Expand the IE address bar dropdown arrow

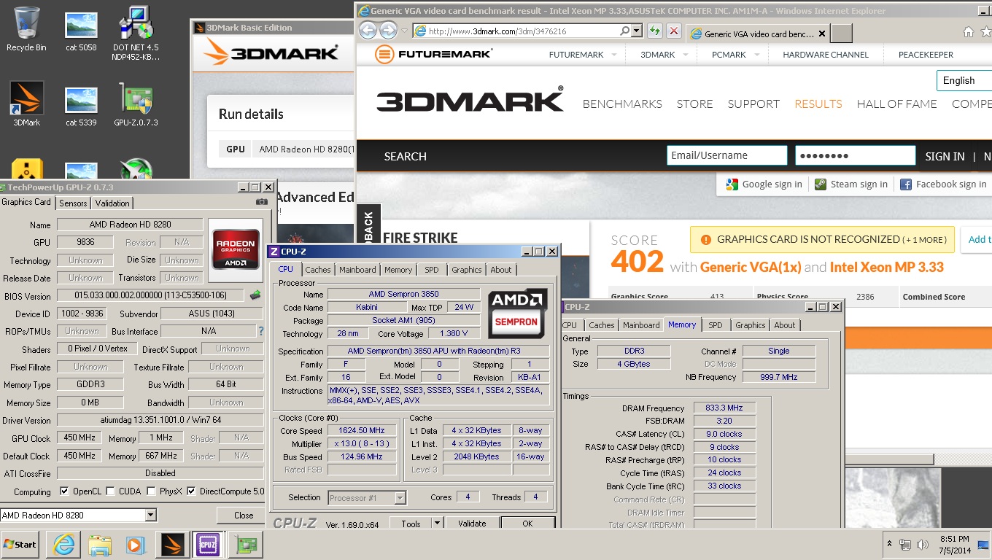[637, 31]
